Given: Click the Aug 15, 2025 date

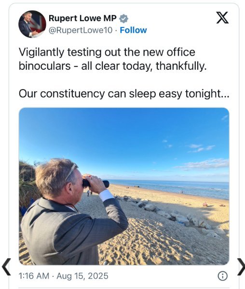Looking at the screenshot, I should tap(82, 276).
